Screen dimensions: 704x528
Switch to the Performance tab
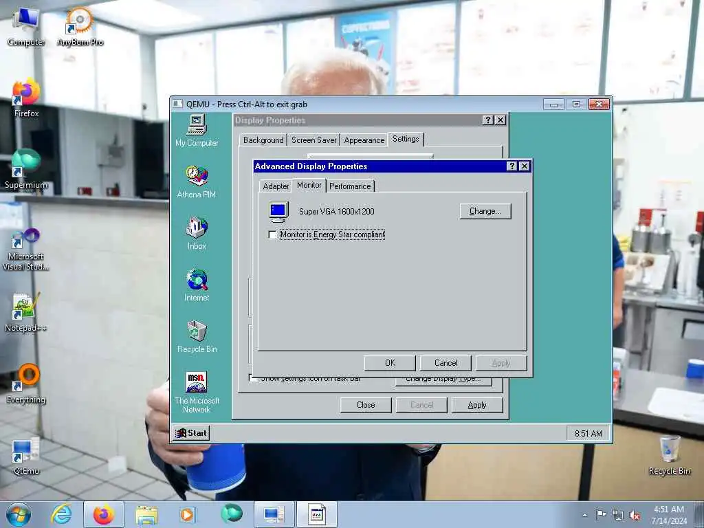pyautogui.click(x=350, y=186)
